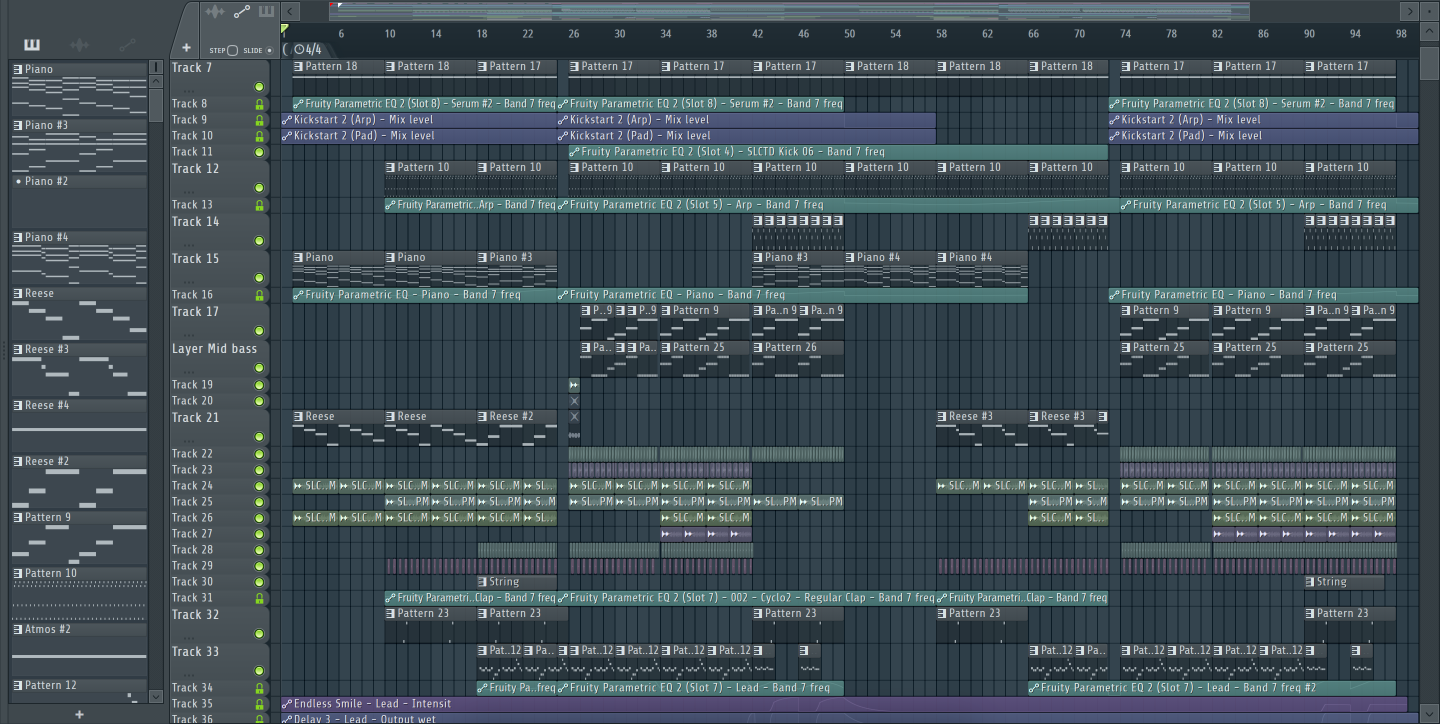Screen dimensions: 1440x724
Task: Mute Track 19 with its green switch
Action: 259,385
